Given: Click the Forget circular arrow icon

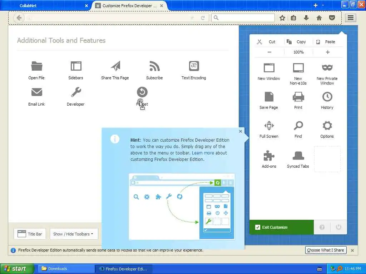Looking at the screenshot, I should pyautogui.click(x=142, y=92).
